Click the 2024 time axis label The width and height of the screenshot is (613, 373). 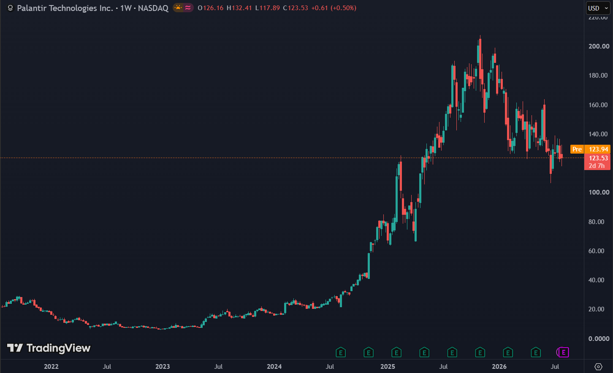click(274, 366)
